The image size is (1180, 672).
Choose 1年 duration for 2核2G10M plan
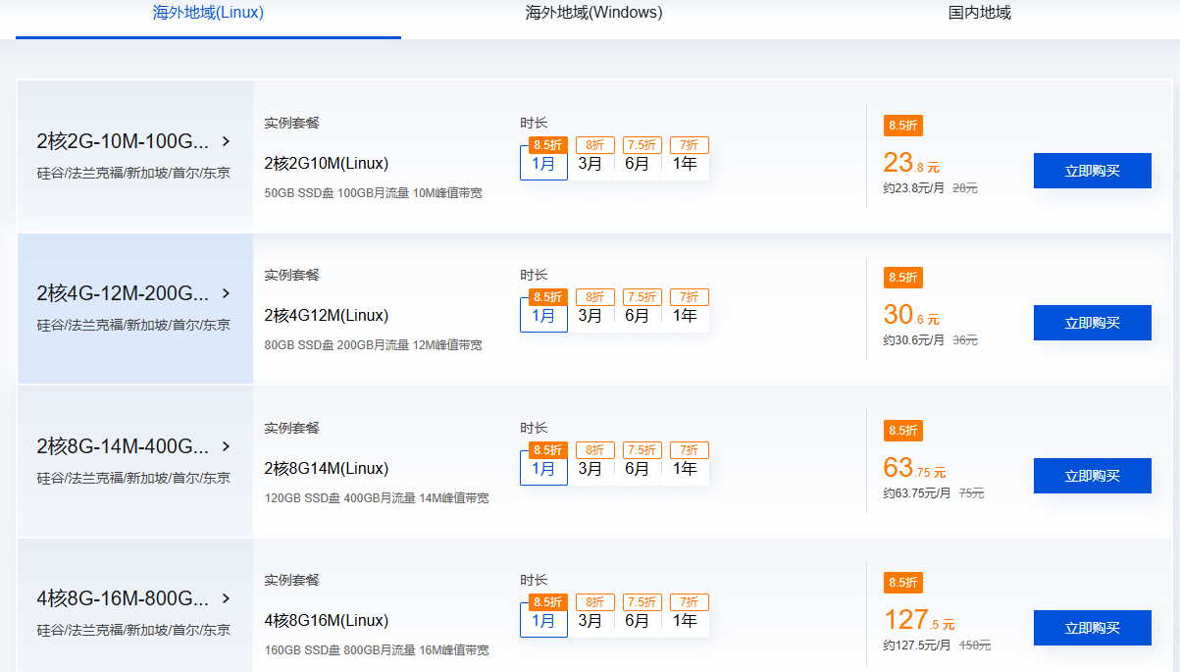click(x=685, y=164)
